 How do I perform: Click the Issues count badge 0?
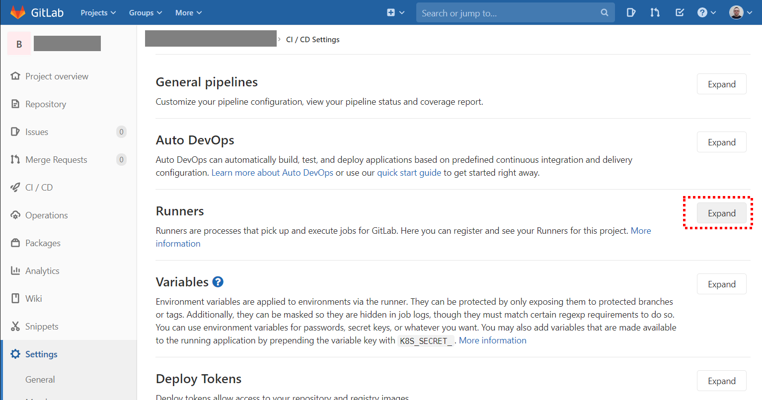click(121, 132)
